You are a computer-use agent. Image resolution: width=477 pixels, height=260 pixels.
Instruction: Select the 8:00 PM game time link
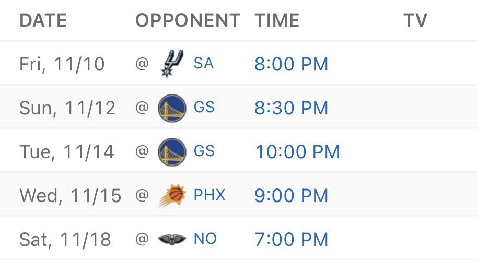292,64
